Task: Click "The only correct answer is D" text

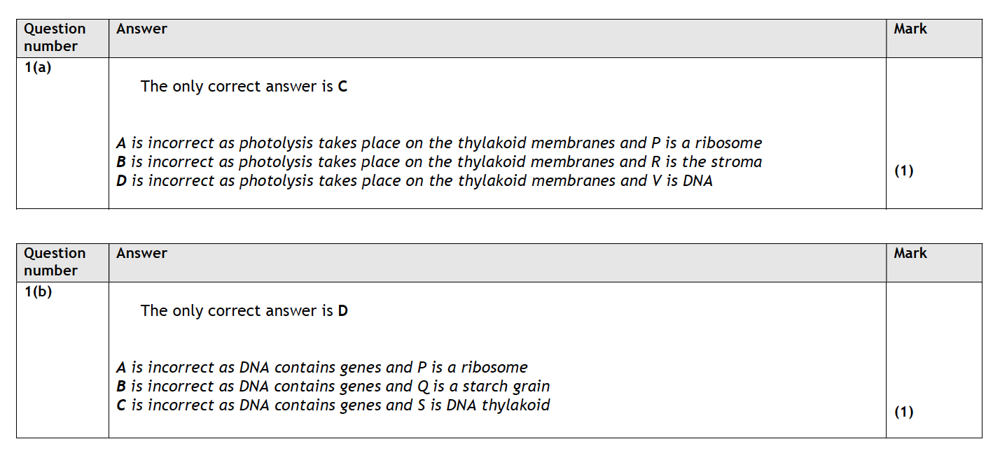Action: [x=243, y=311]
